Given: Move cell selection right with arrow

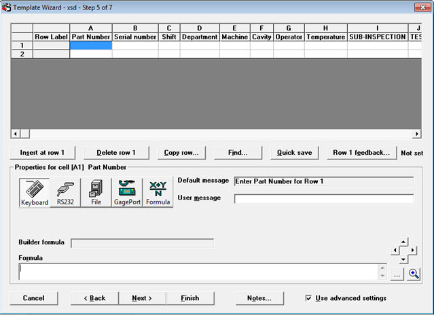Looking at the screenshot, I should click(414, 250).
